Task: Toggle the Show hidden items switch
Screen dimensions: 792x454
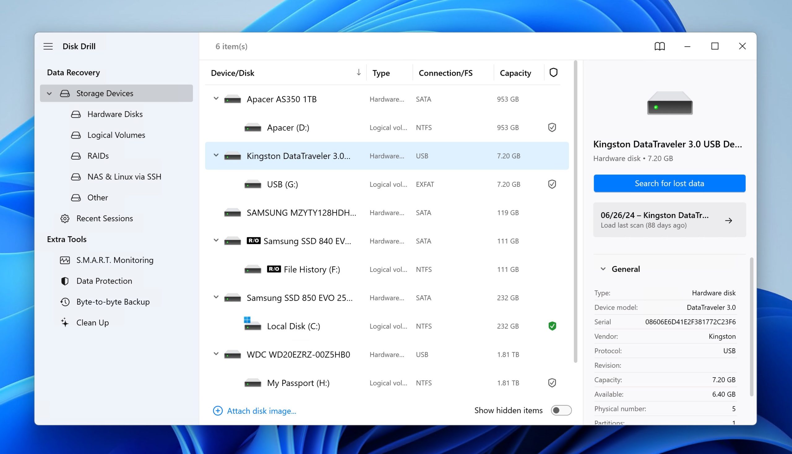Action: 561,410
